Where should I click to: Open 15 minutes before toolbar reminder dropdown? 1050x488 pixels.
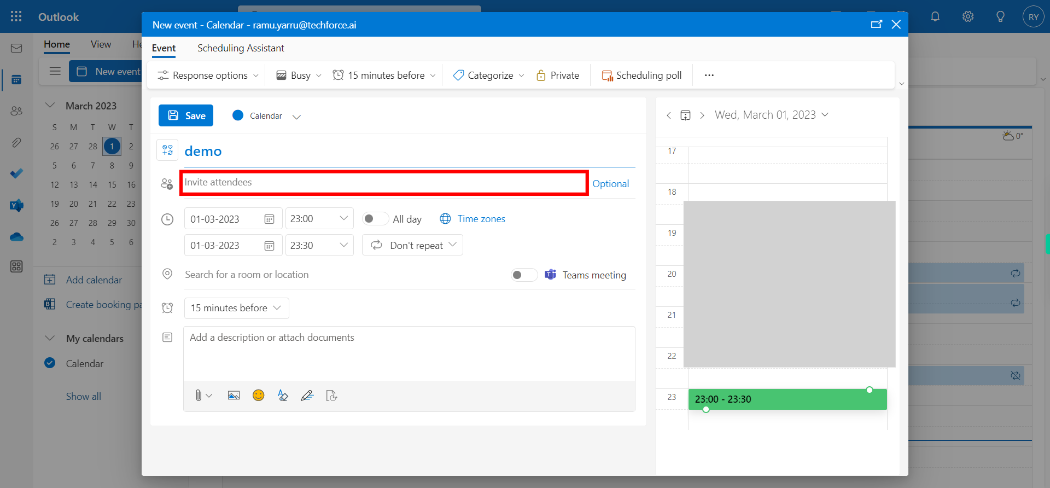point(384,75)
